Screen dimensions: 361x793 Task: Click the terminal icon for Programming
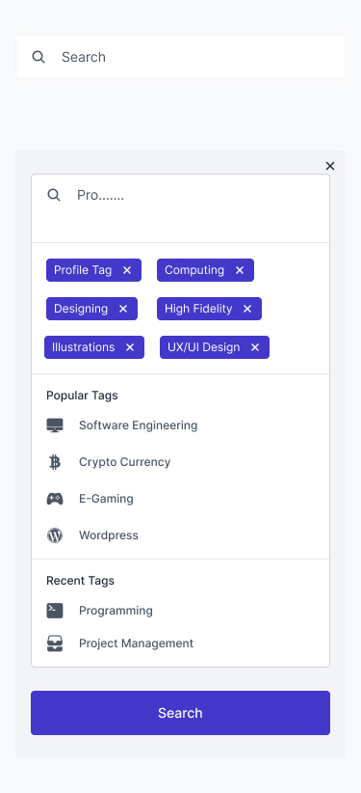tap(55, 611)
